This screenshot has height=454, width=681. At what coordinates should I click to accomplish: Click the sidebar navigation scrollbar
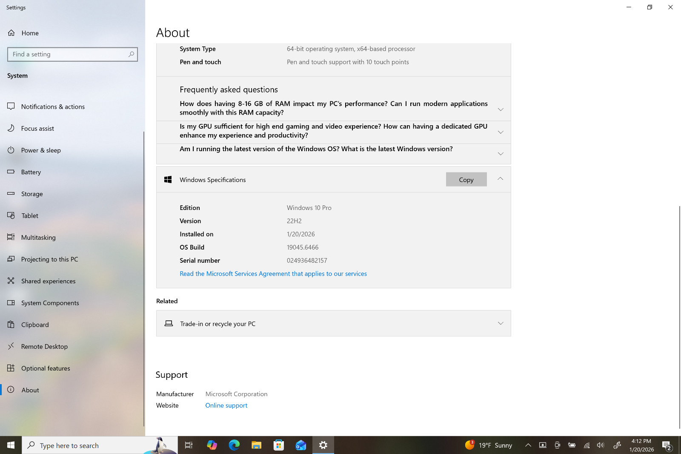coord(144,279)
